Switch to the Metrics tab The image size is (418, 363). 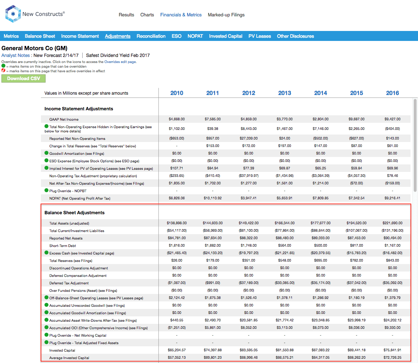11,36
